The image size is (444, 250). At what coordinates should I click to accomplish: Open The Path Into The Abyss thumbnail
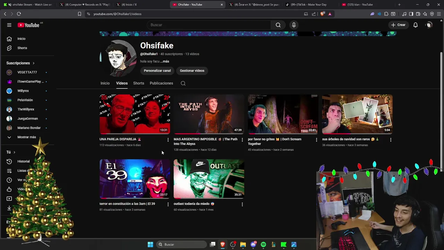209,114
